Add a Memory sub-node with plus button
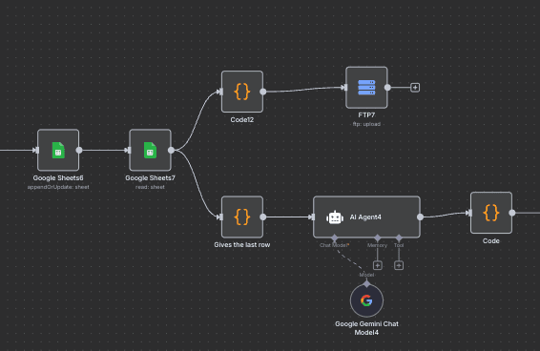The width and height of the screenshot is (540, 351). pyautogui.click(x=378, y=265)
